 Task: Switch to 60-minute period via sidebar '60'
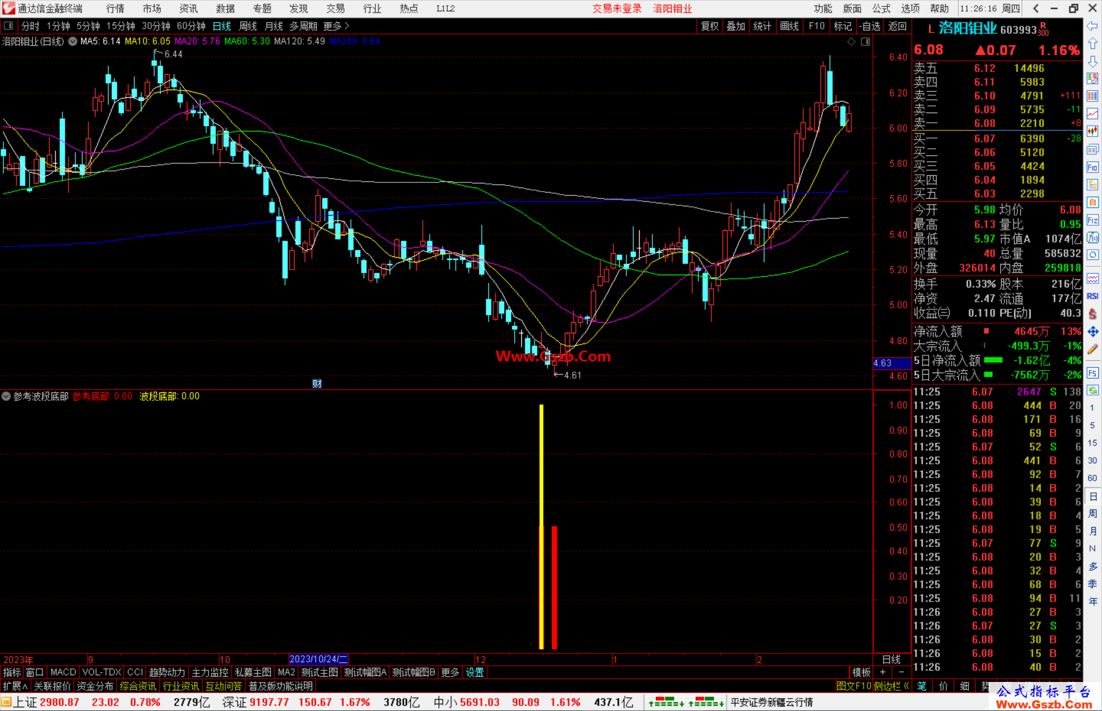(1092, 478)
